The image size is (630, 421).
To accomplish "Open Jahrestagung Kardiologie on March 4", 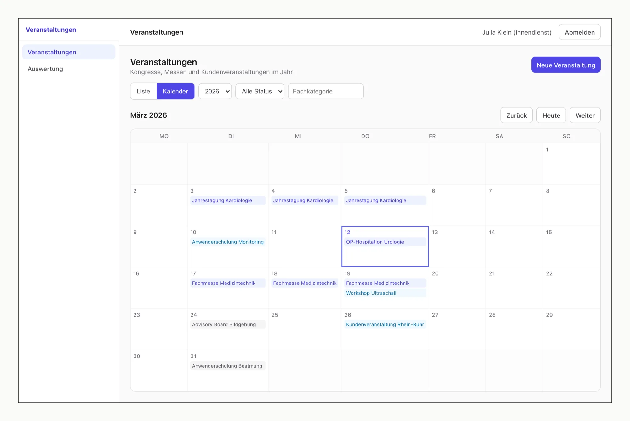I will tap(305, 200).
